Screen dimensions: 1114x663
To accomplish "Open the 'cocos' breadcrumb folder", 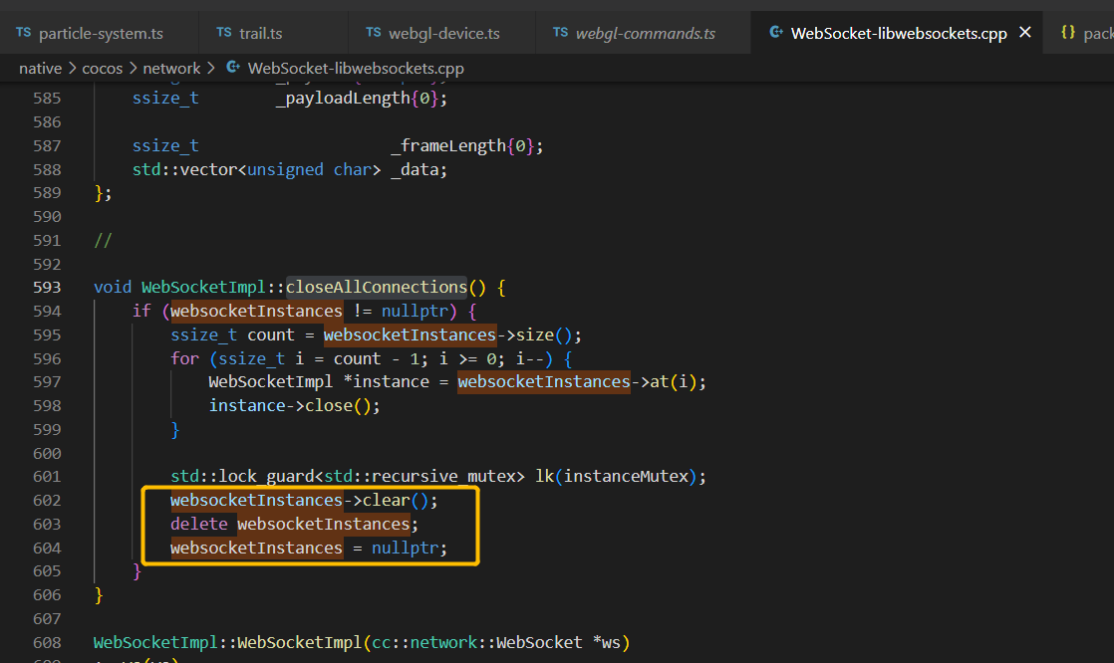I will click(x=103, y=68).
